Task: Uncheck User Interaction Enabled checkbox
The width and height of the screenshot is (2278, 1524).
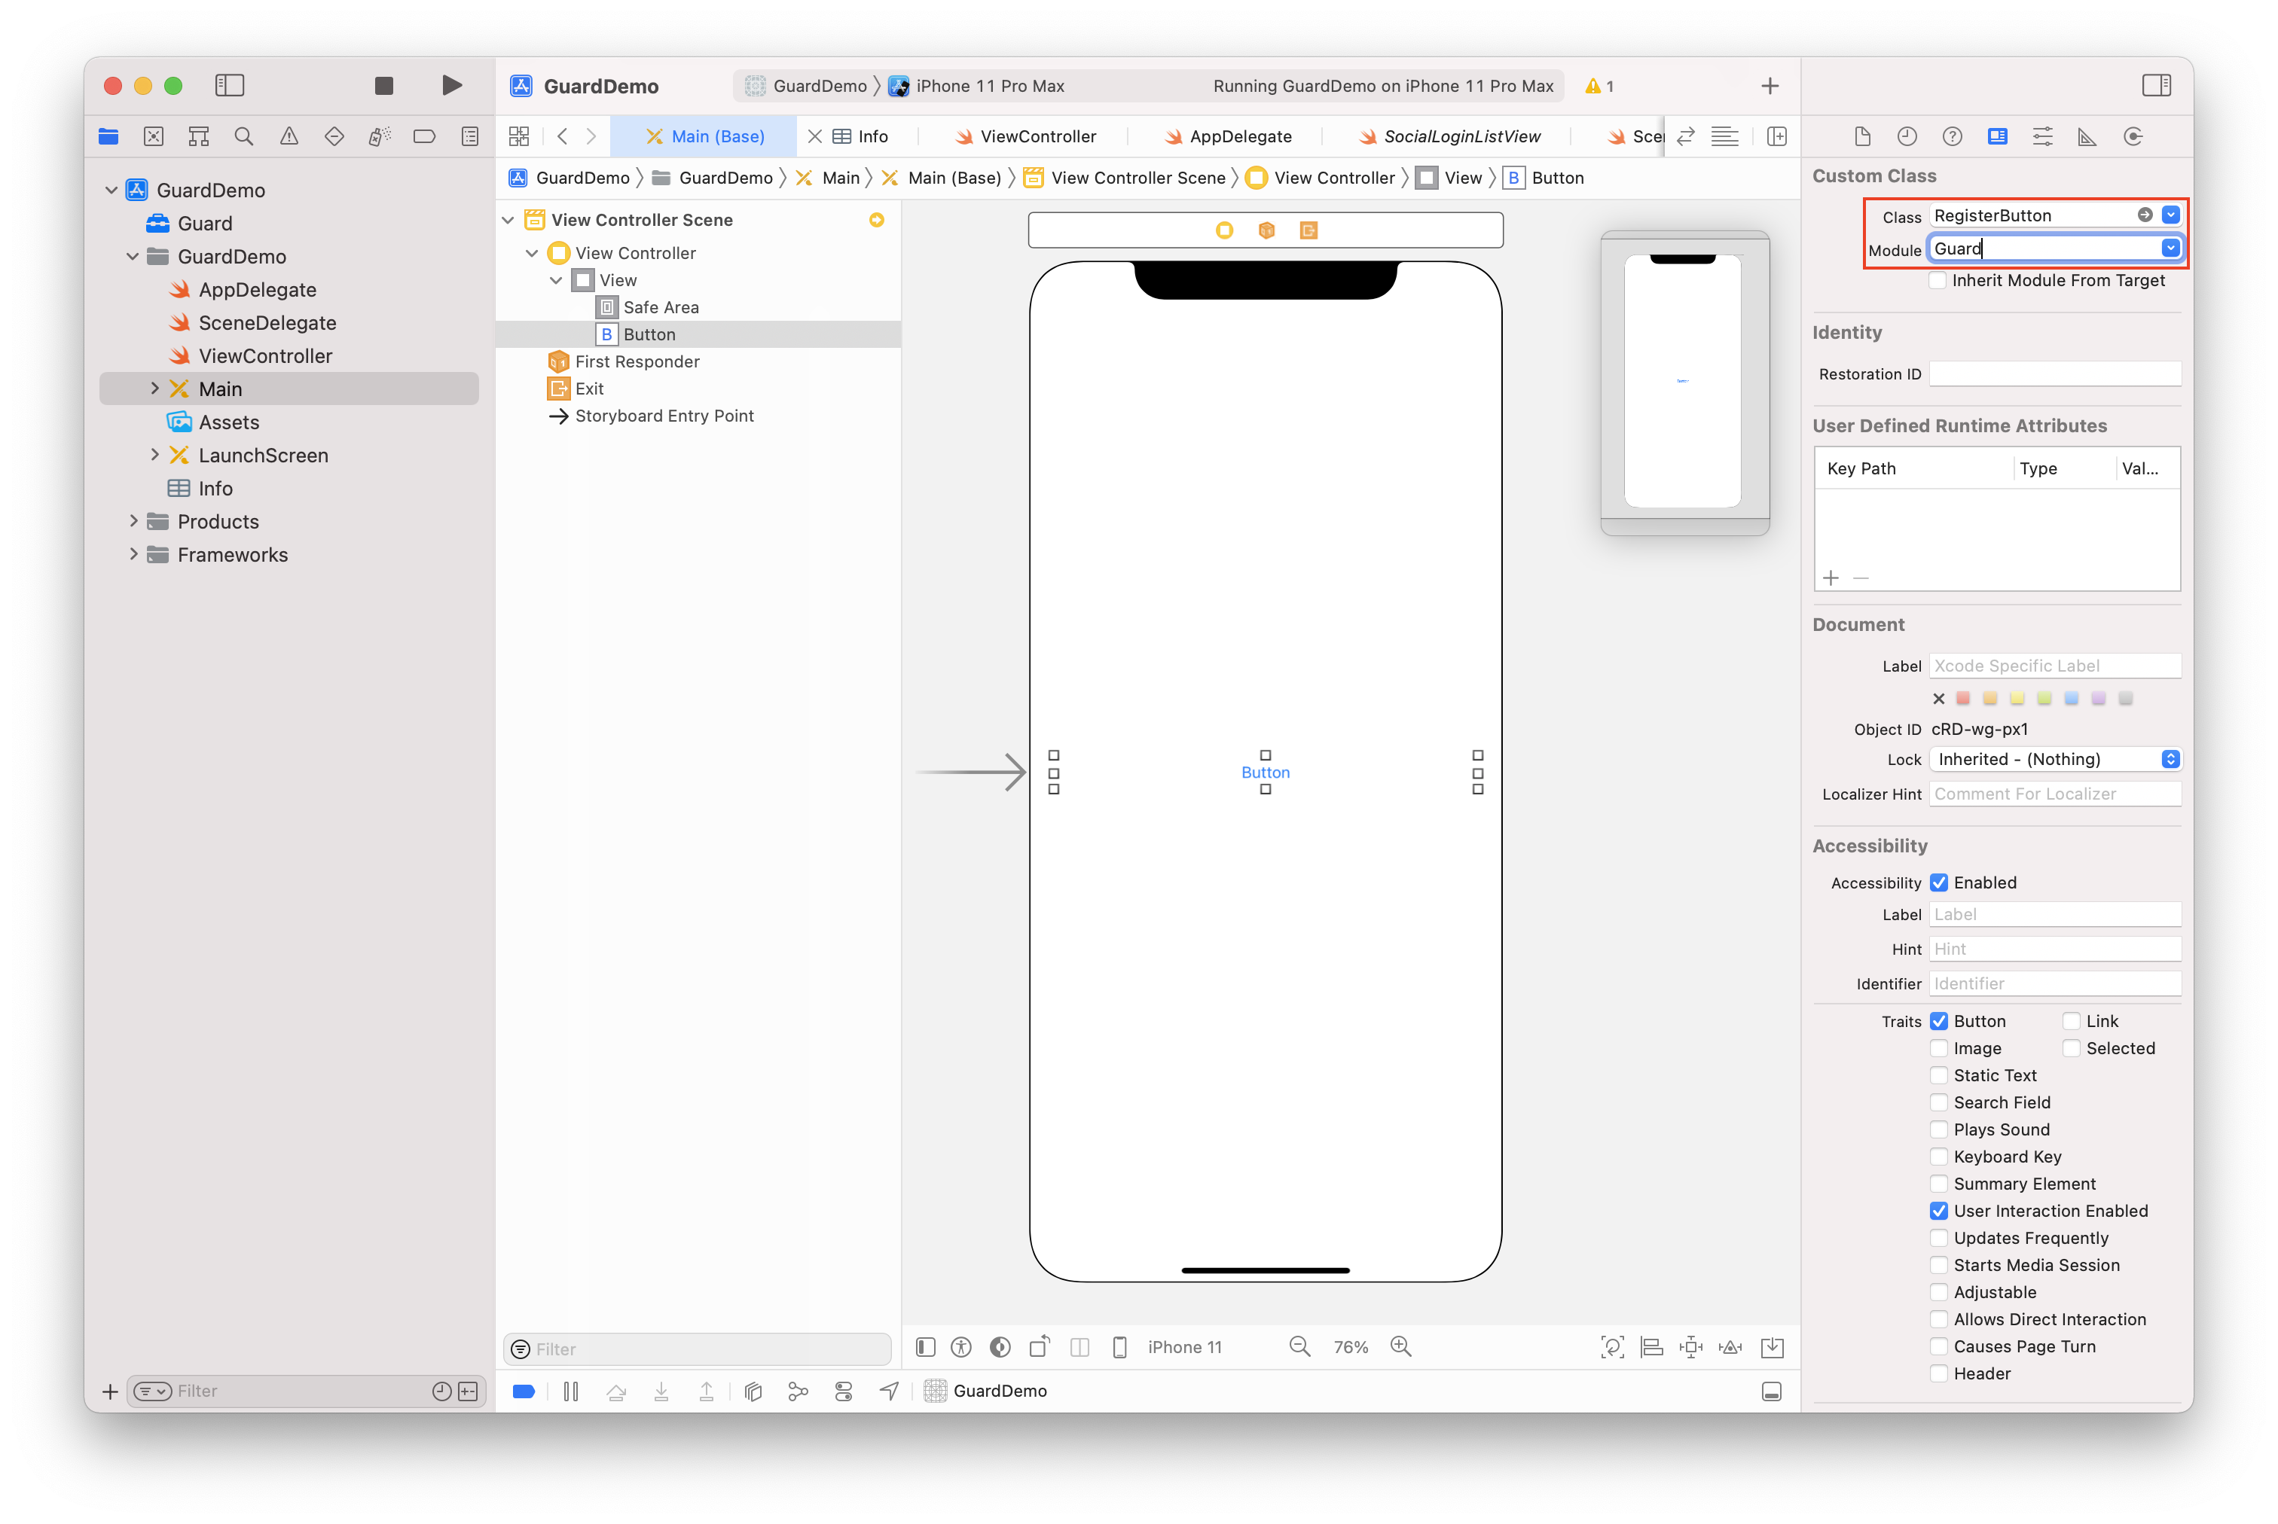Action: [1939, 1211]
